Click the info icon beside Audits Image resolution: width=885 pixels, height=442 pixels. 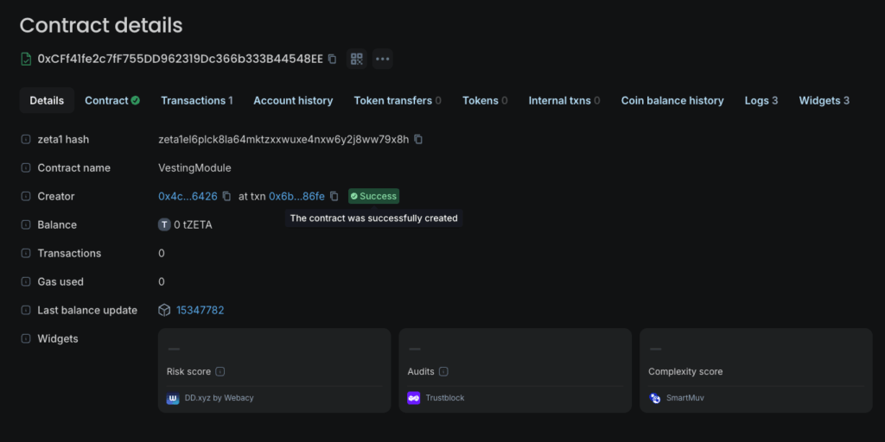pyautogui.click(x=443, y=371)
